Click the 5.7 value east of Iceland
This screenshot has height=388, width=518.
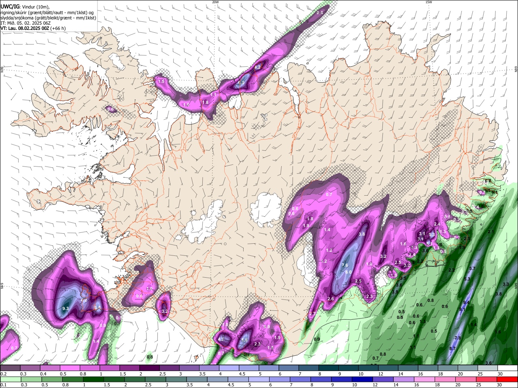(x=472, y=269)
